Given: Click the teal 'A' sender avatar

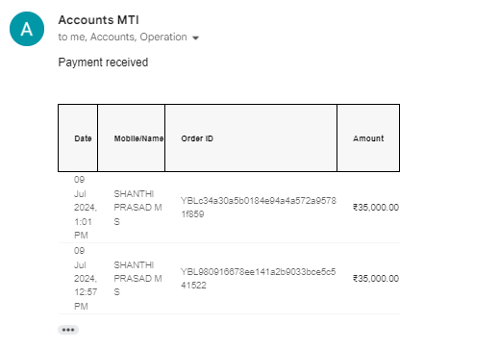Looking at the screenshot, I should click(x=27, y=29).
